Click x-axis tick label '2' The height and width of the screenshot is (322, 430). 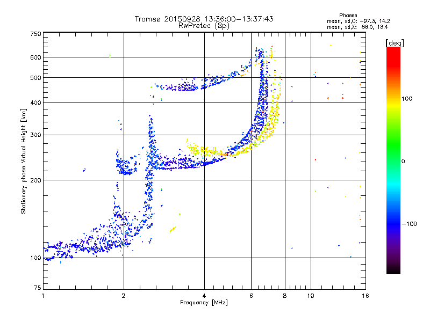(x=124, y=296)
